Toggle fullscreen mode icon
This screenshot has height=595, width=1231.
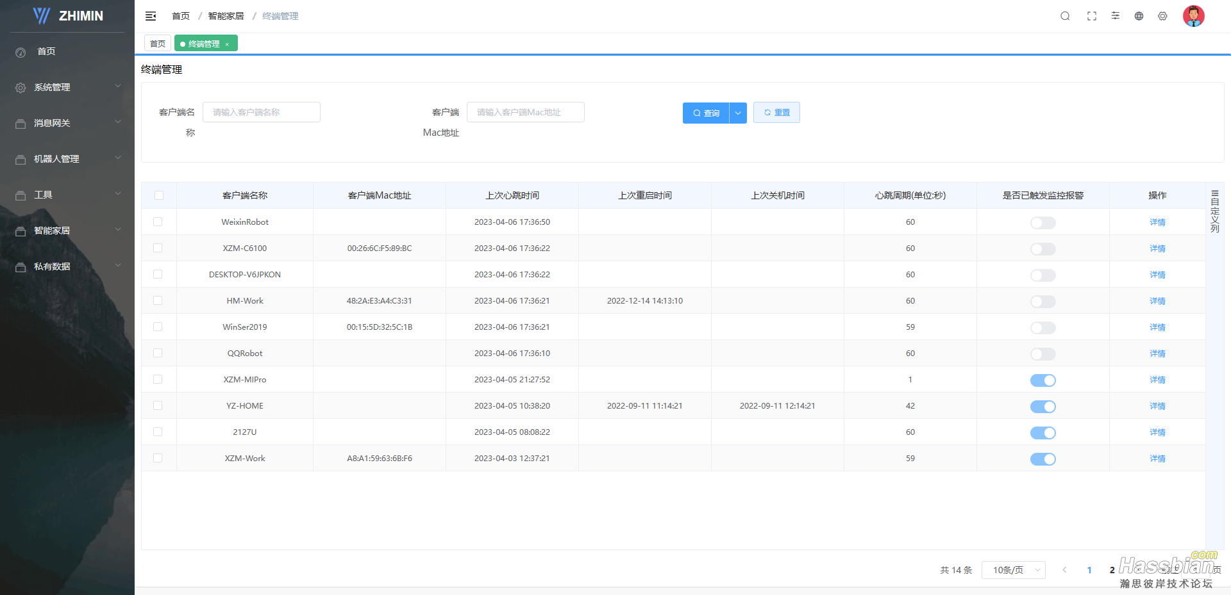point(1092,16)
